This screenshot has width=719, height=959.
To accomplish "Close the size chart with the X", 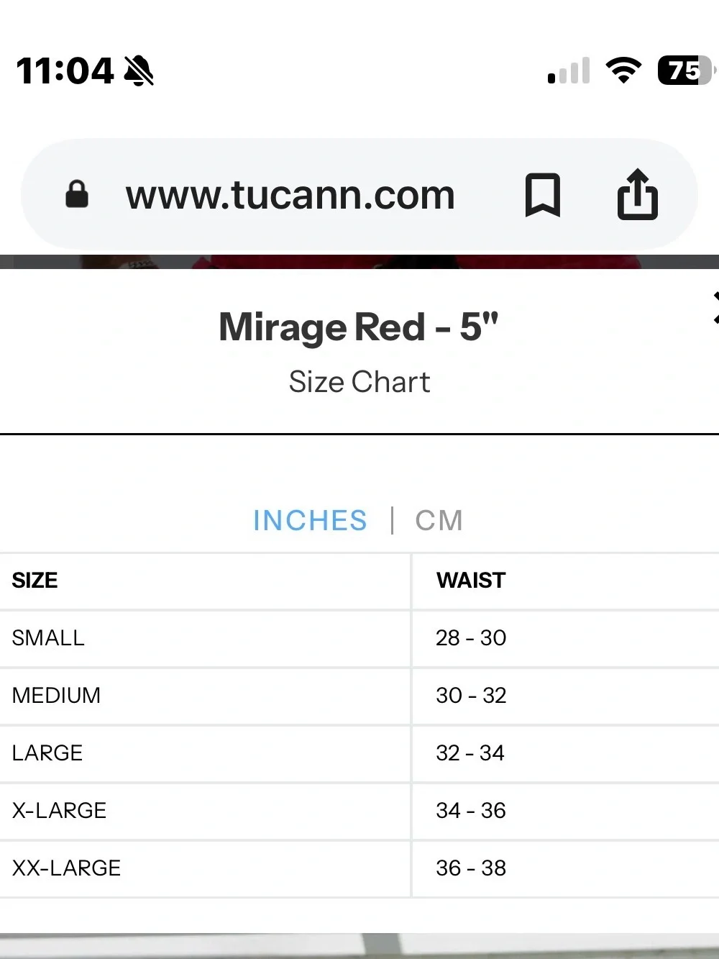I will (x=715, y=307).
